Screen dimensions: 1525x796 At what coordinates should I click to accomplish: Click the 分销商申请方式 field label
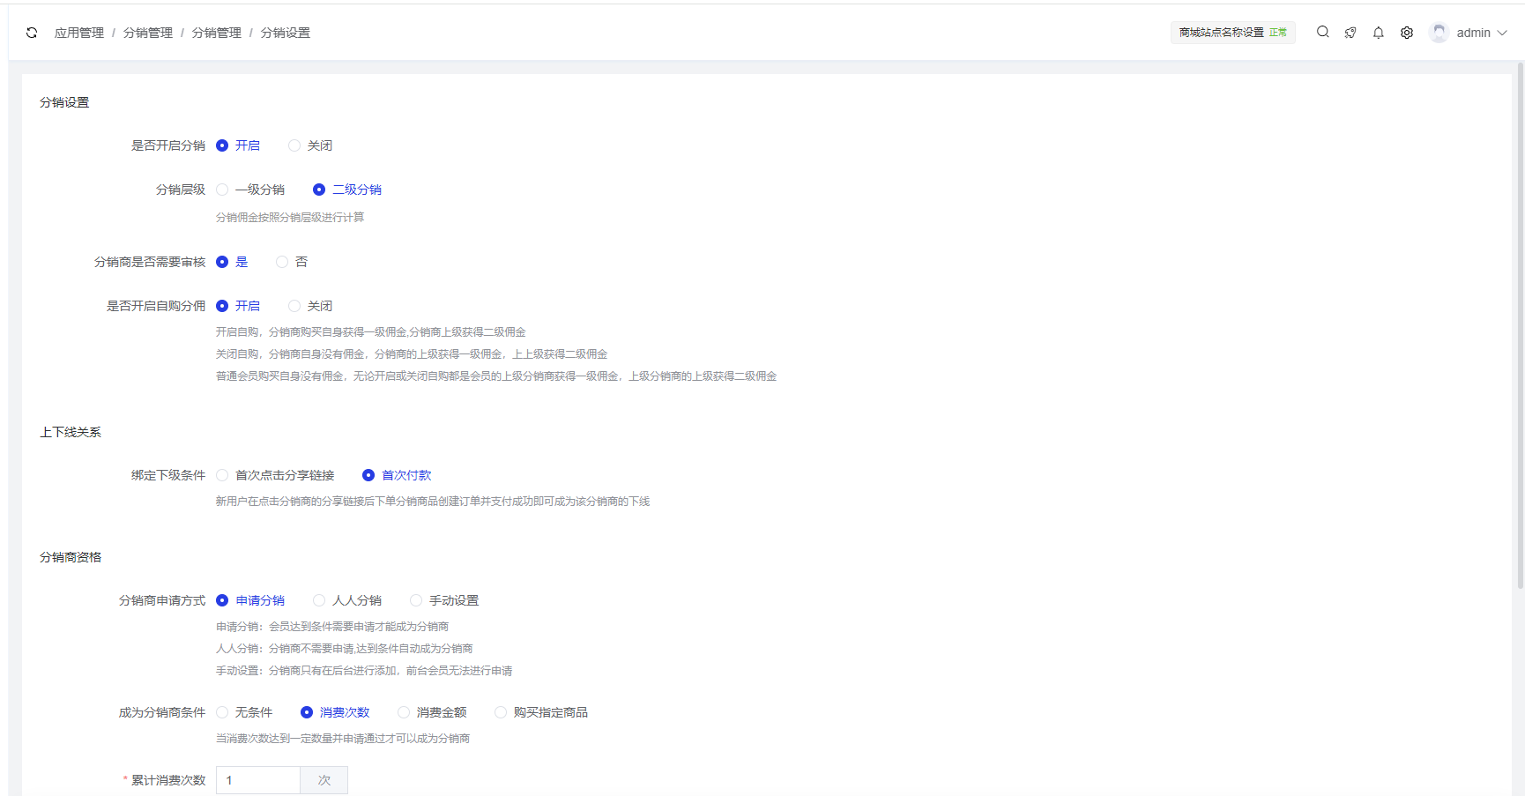pyautogui.click(x=162, y=600)
